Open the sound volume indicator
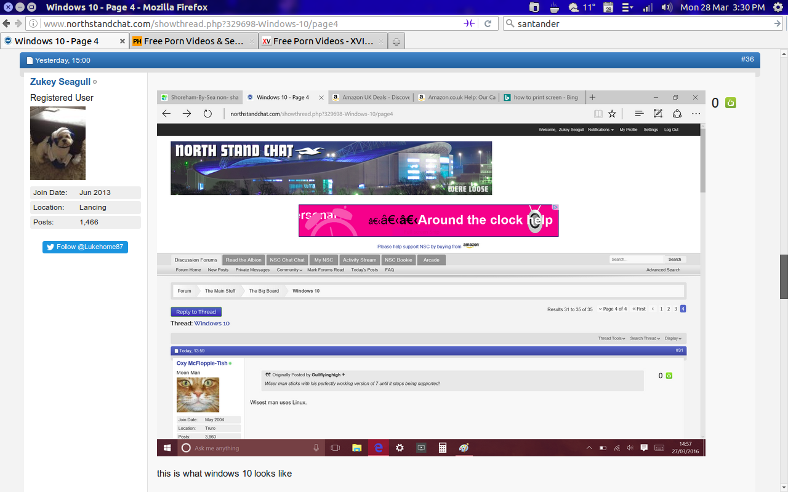The image size is (788, 492). click(x=667, y=7)
